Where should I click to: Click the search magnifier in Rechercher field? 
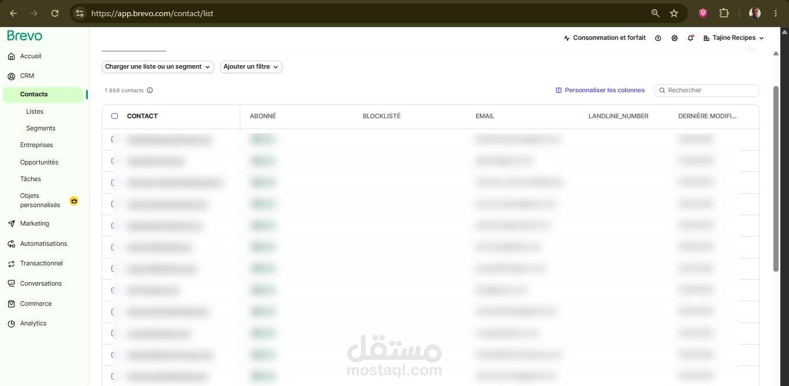(663, 91)
